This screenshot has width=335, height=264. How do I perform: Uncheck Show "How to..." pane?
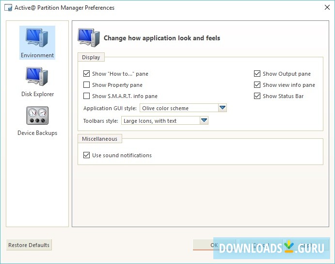(86, 74)
